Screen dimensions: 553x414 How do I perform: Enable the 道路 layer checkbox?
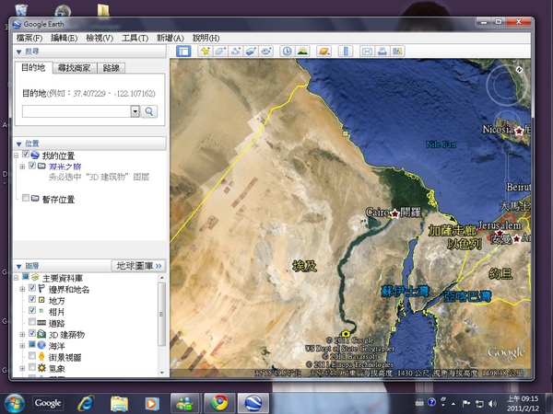32,322
